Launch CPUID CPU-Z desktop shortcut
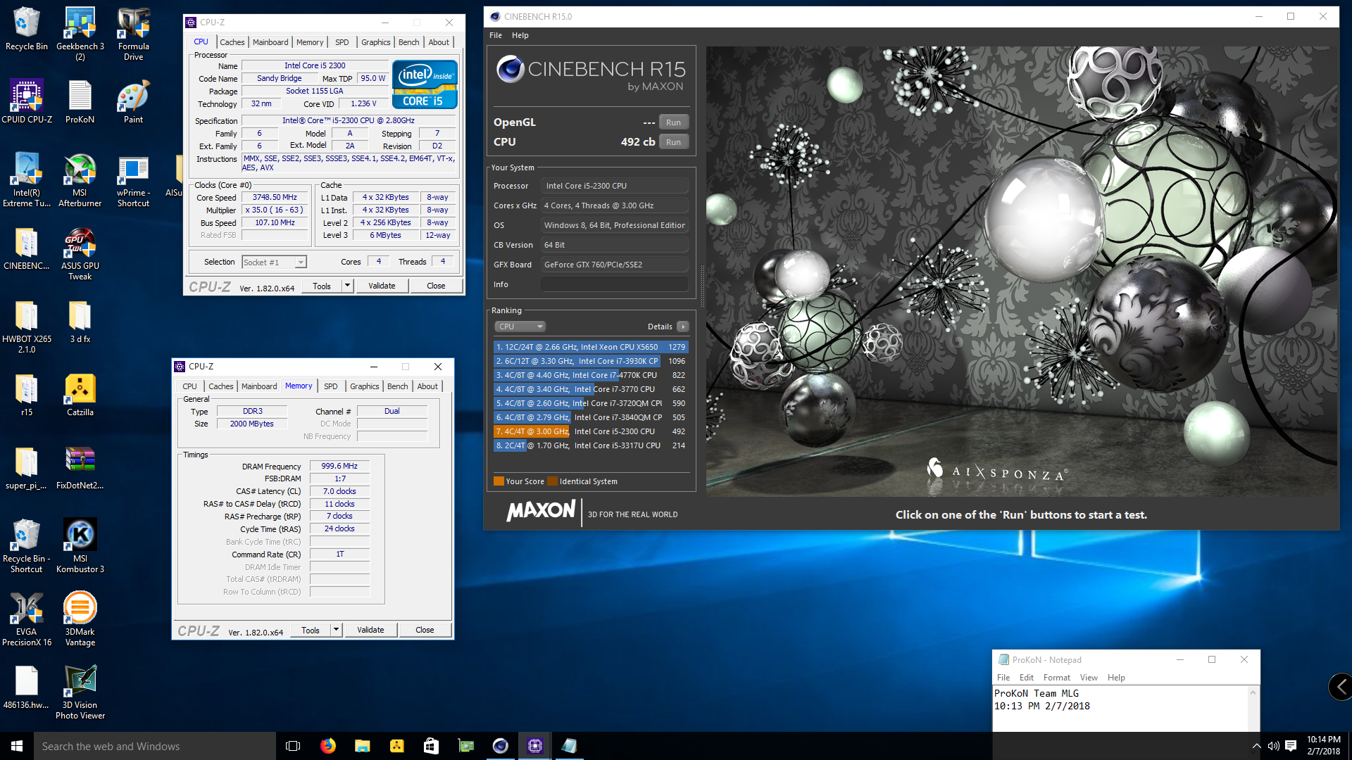The width and height of the screenshot is (1352, 760). 26,102
